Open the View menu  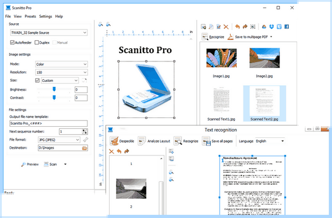click(x=18, y=16)
